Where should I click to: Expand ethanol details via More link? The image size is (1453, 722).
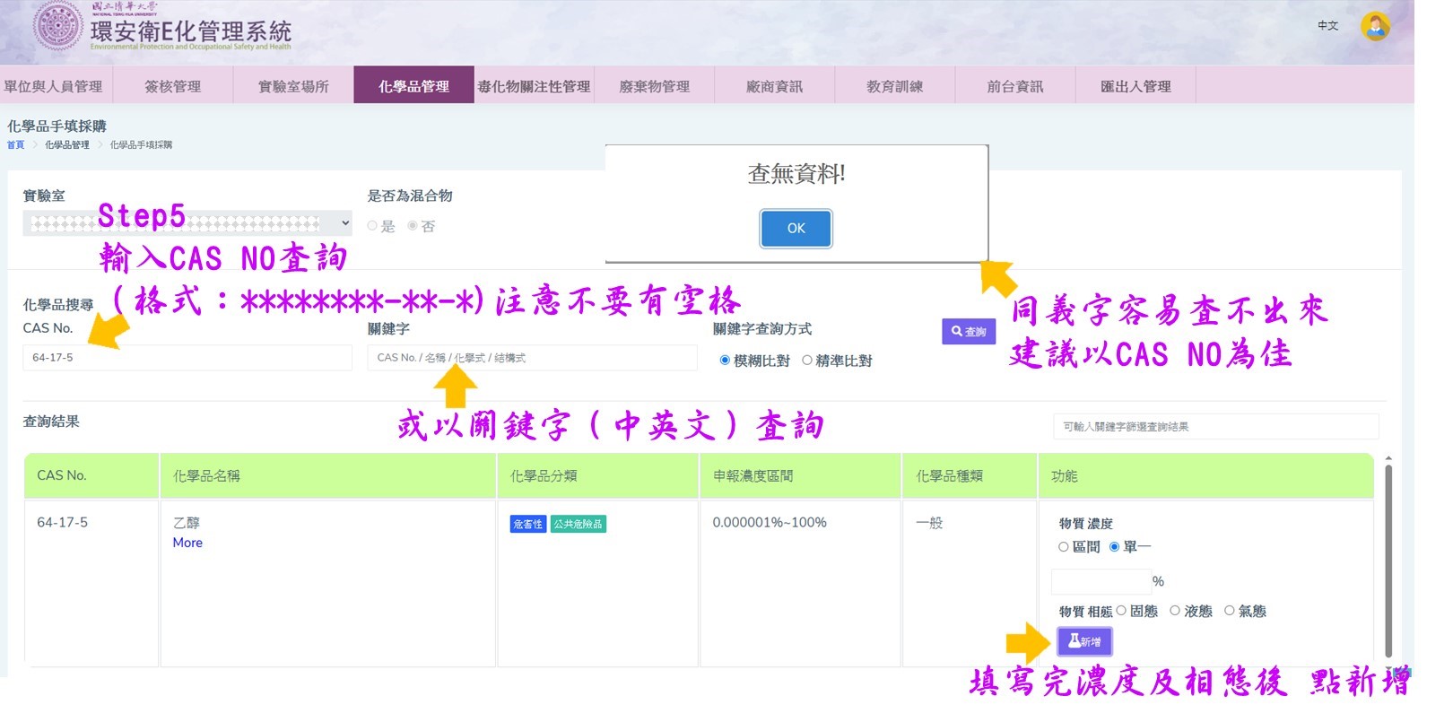click(x=187, y=543)
